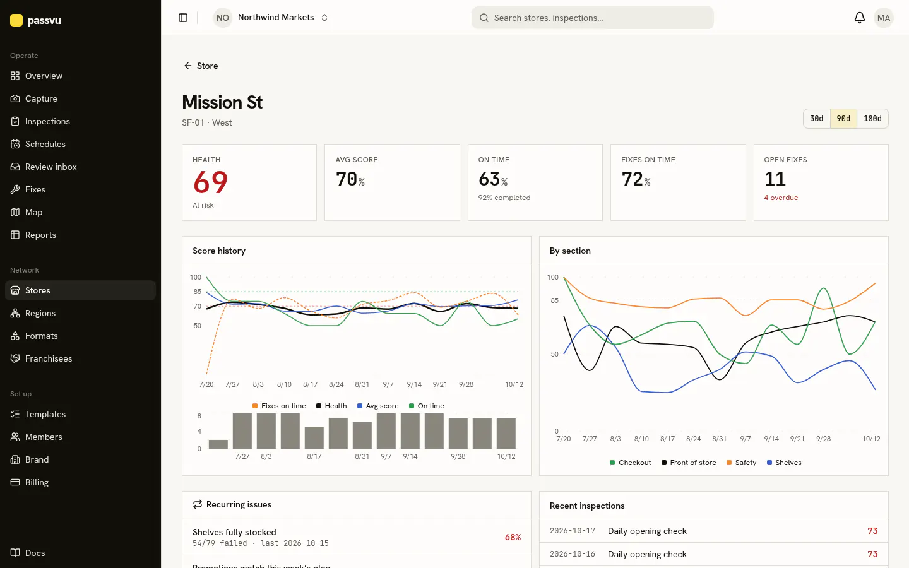Click the Health 69 card value
Screen dimensions: 909x568
tap(210, 182)
